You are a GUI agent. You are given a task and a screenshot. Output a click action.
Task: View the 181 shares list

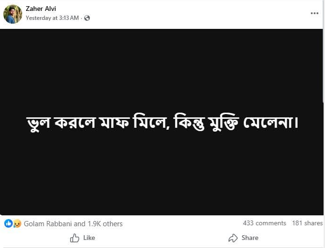point(307,223)
